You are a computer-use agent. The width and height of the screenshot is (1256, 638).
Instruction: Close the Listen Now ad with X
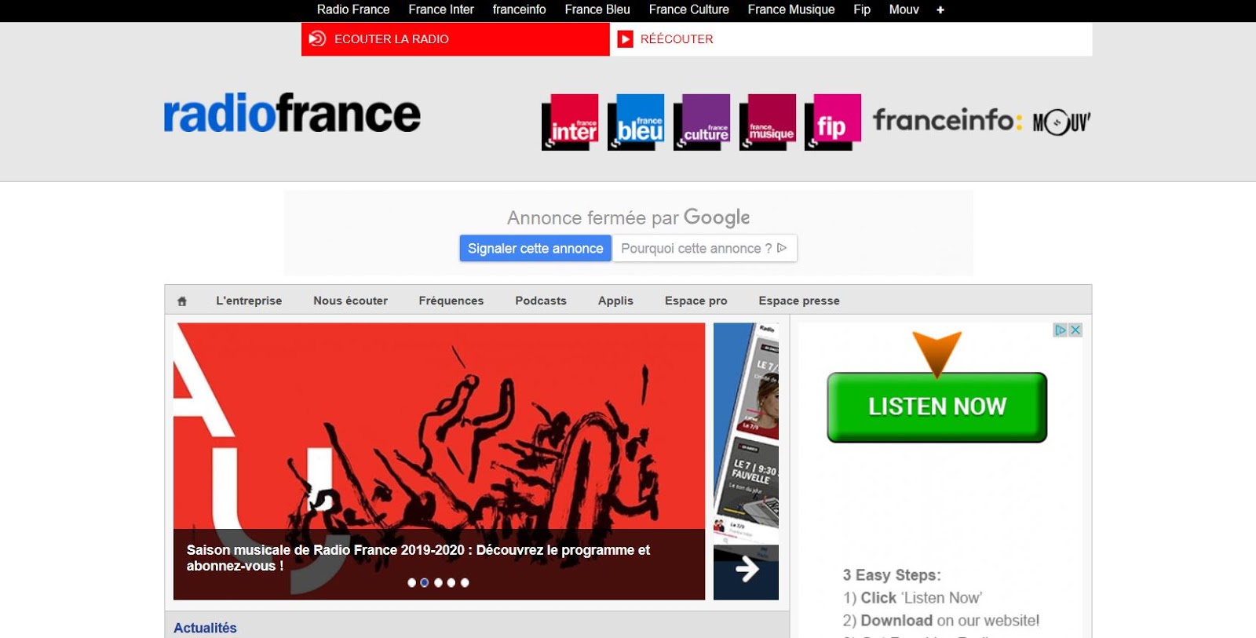pyautogui.click(x=1075, y=330)
